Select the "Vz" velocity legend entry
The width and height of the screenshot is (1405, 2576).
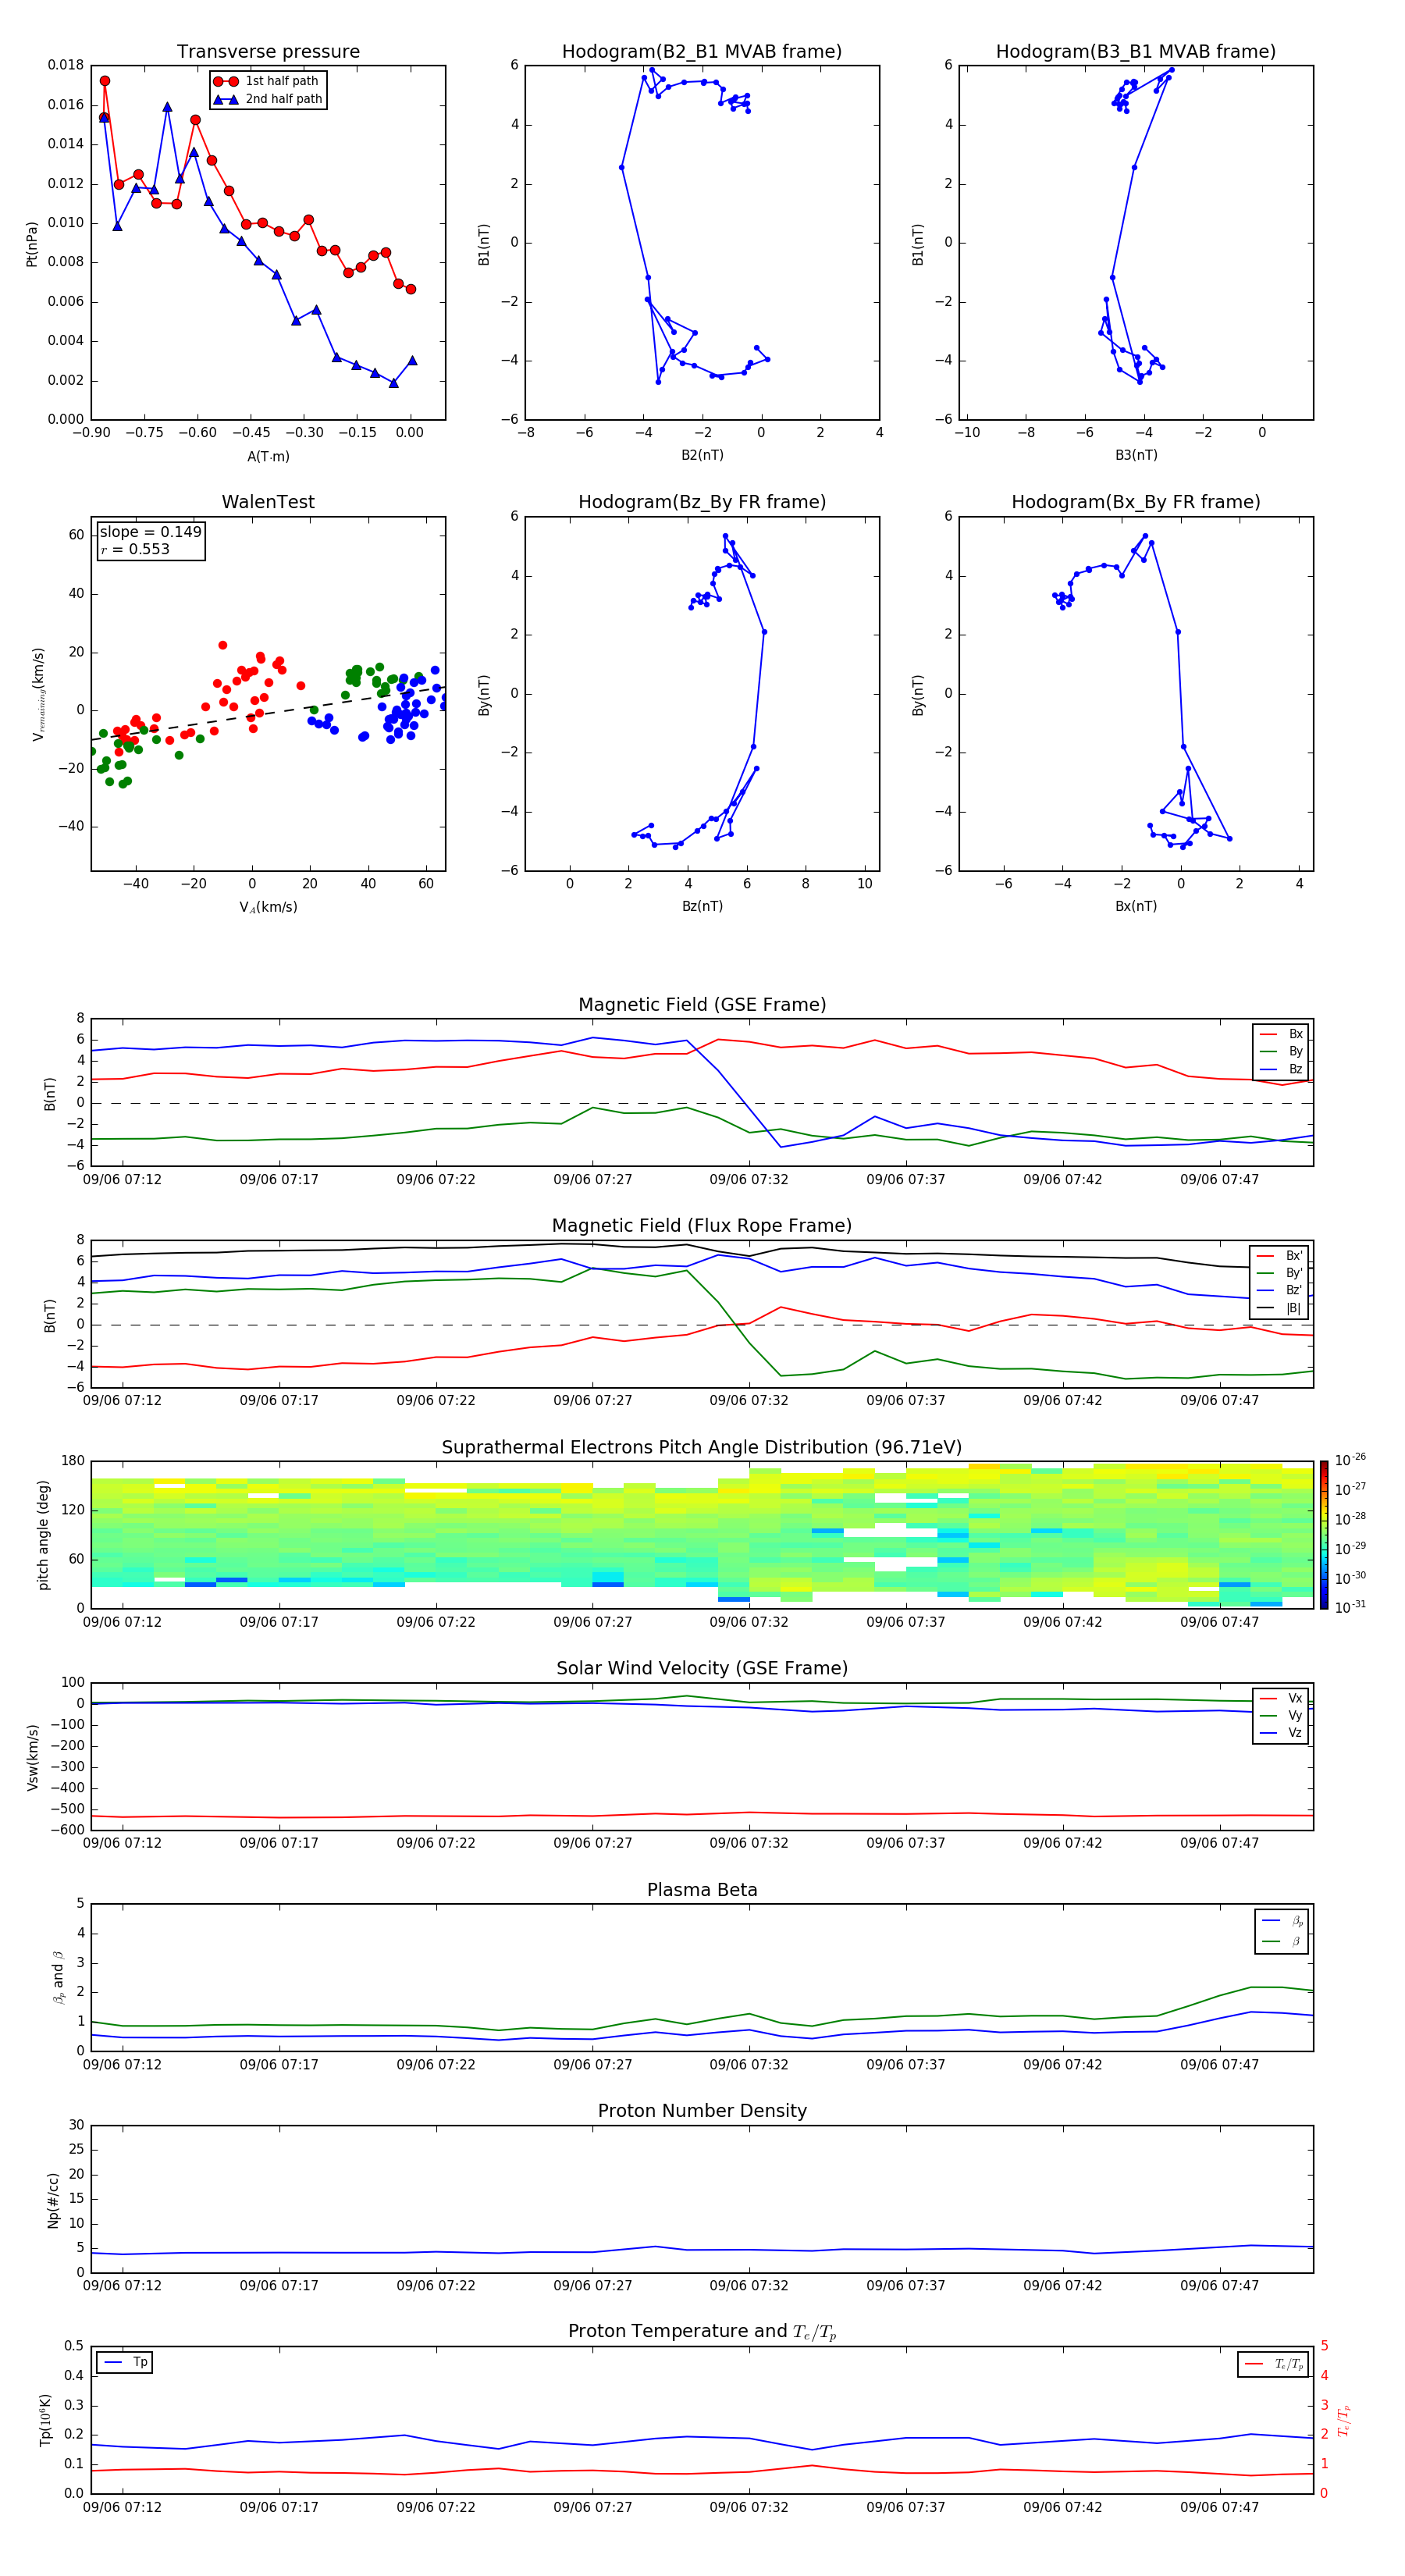coord(1281,1733)
